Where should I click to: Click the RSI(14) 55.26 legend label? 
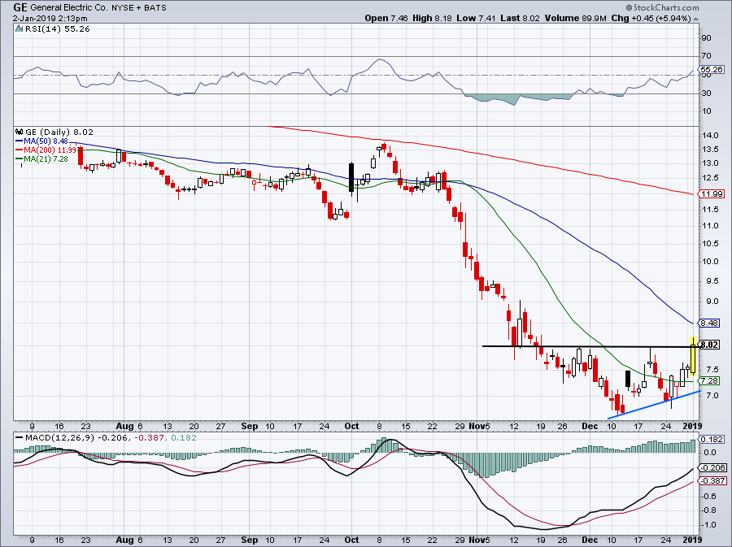tap(57, 29)
